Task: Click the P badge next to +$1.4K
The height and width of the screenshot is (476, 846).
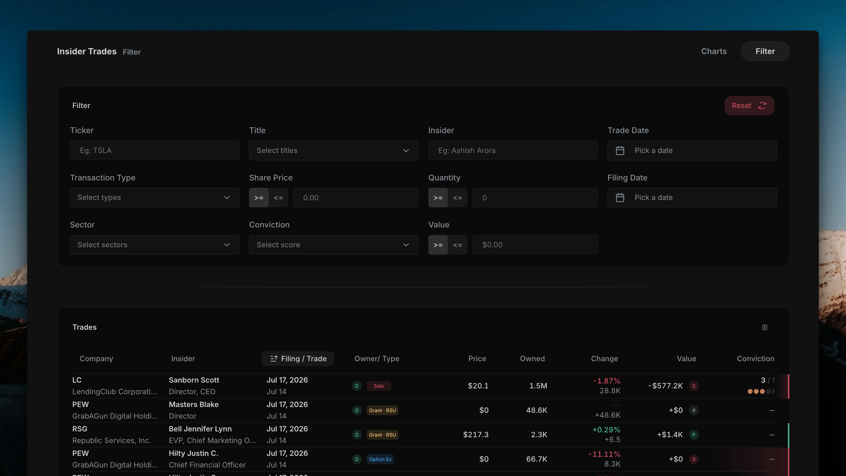Action: pyautogui.click(x=694, y=434)
